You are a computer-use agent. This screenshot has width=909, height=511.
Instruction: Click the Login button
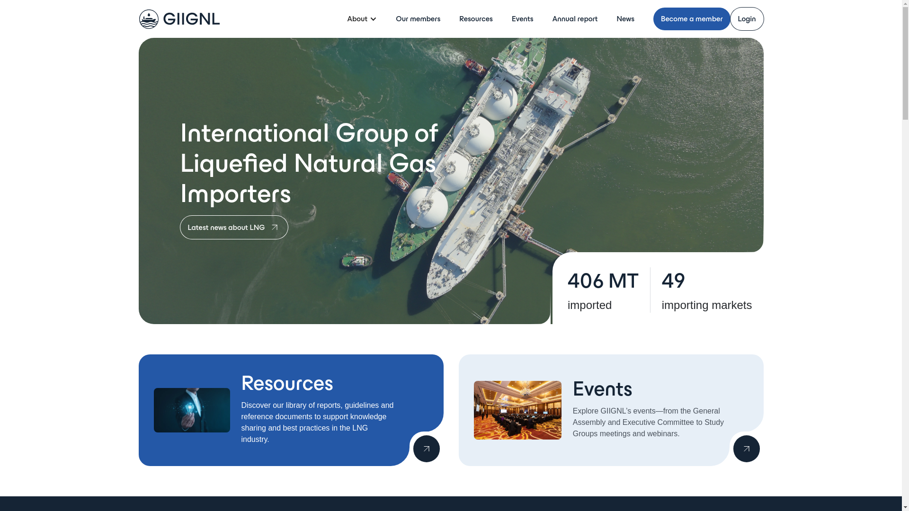[747, 19]
